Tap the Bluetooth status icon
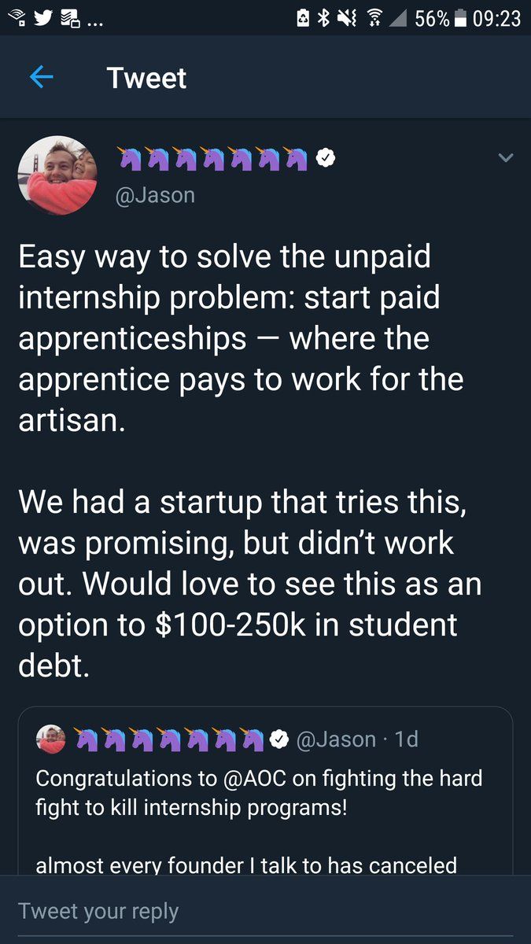 [323, 17]
